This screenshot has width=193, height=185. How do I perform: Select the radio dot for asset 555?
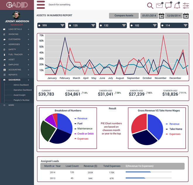point(39,26)
